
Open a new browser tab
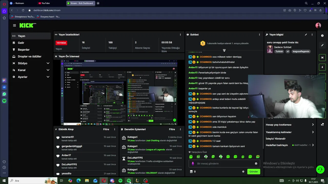pos(98,3)
